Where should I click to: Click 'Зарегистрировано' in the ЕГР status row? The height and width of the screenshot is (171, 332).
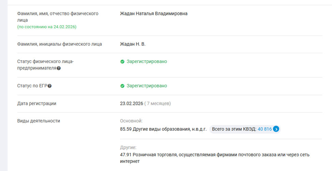147,86
